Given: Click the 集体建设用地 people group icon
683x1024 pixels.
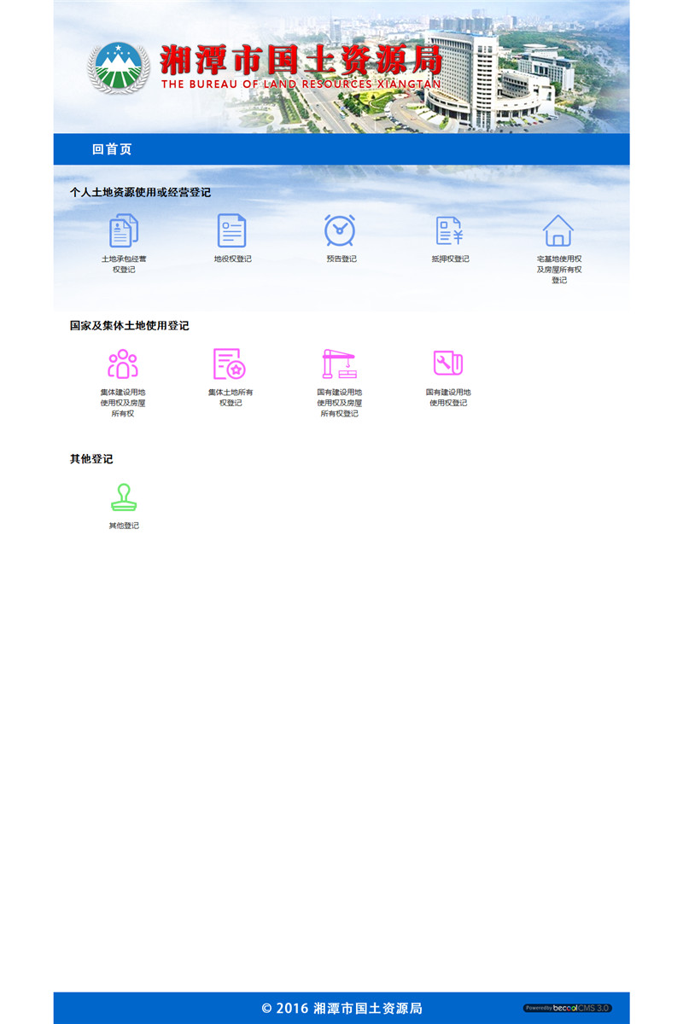Looking at the screenshot, I should pyautogui.click(x=123, y=364).
